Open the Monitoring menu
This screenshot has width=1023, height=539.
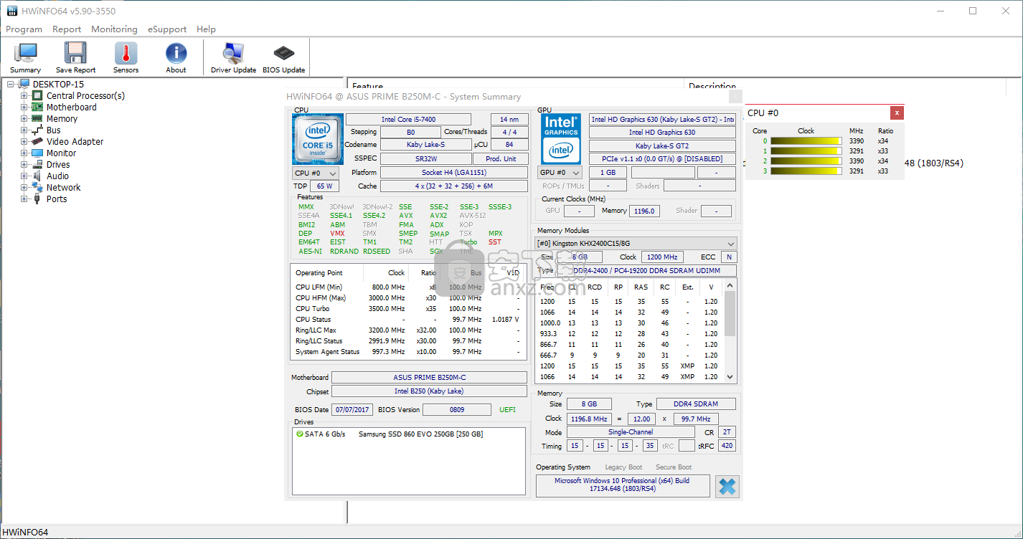[114, 29]
